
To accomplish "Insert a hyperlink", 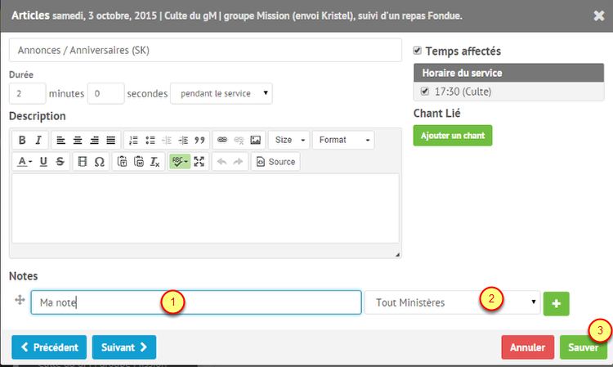I will [222, 140].
